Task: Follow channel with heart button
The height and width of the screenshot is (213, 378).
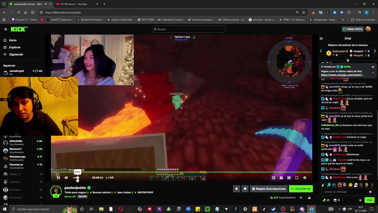Action: (245, 189)
